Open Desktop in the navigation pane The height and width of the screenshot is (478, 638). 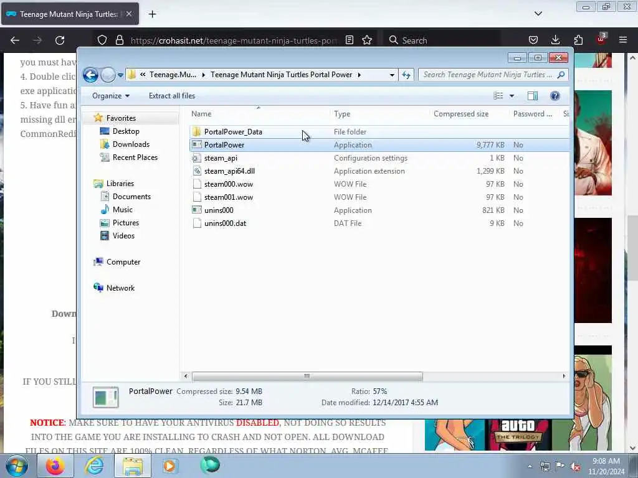tap(126, 131)
